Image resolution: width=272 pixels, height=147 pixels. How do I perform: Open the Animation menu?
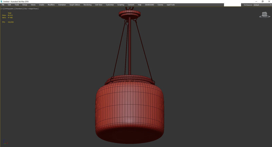tap(62, 5)
